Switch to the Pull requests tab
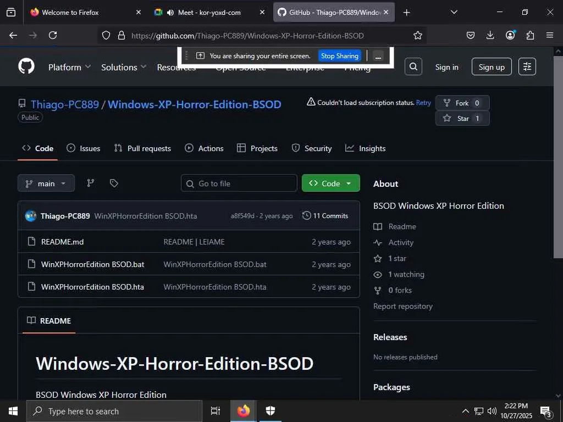This screenshot has width=563, height=422. (x=142, y=148)
